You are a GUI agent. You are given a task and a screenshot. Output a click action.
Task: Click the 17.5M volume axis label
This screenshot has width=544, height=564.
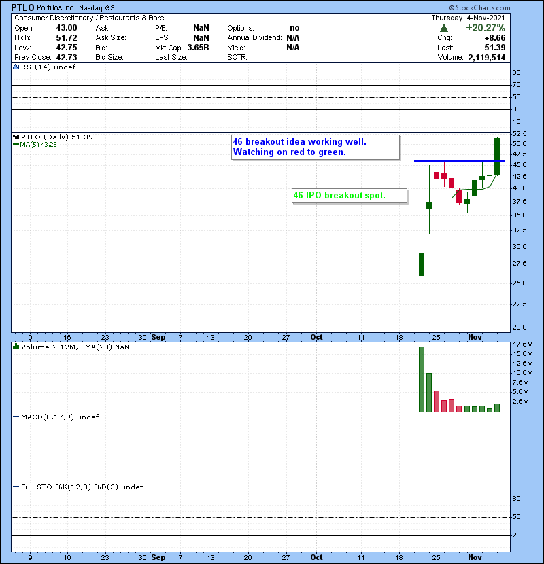523,345
